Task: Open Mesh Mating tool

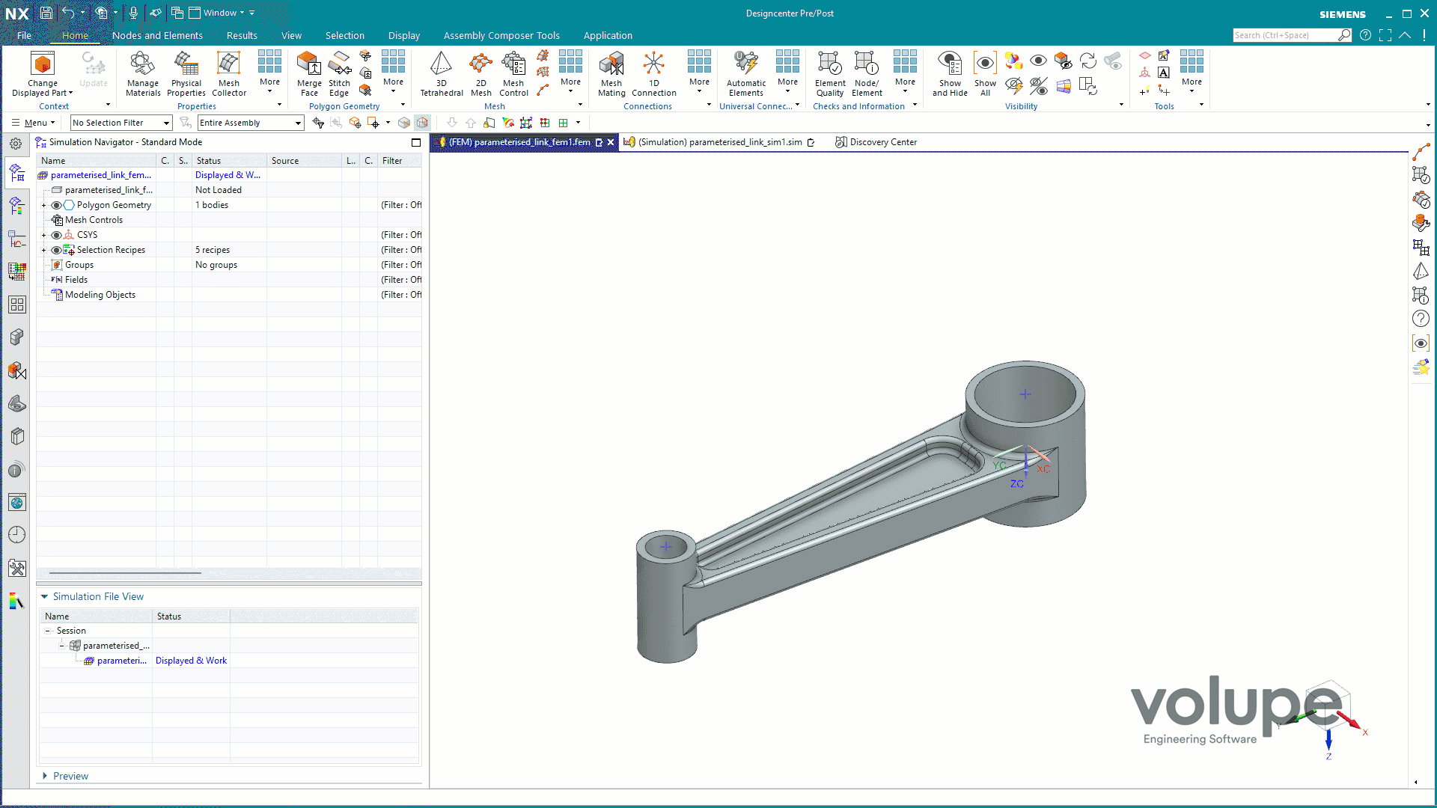Action: pyautogui.click(x=611, y=73)
